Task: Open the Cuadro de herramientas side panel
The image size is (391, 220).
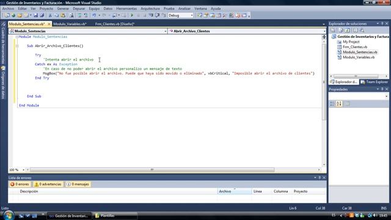Action: point(3,43)
